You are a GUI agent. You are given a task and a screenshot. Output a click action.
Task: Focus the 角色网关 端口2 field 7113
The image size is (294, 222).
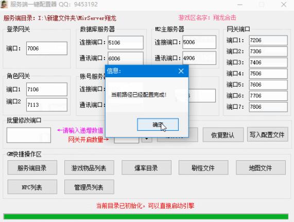(47, 105)
